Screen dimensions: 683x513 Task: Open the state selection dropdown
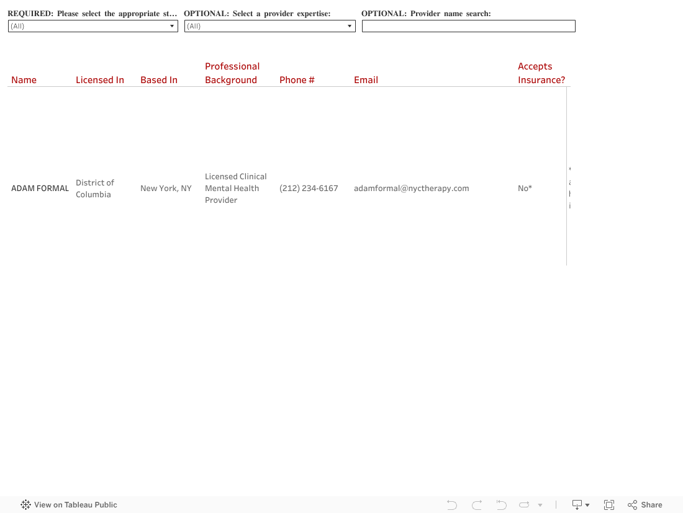point(93,26)
